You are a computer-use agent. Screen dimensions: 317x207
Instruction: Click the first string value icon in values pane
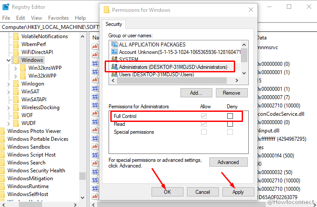tap(95, 46)
